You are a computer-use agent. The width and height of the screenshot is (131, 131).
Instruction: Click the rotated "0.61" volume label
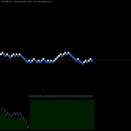click(8, 113)
